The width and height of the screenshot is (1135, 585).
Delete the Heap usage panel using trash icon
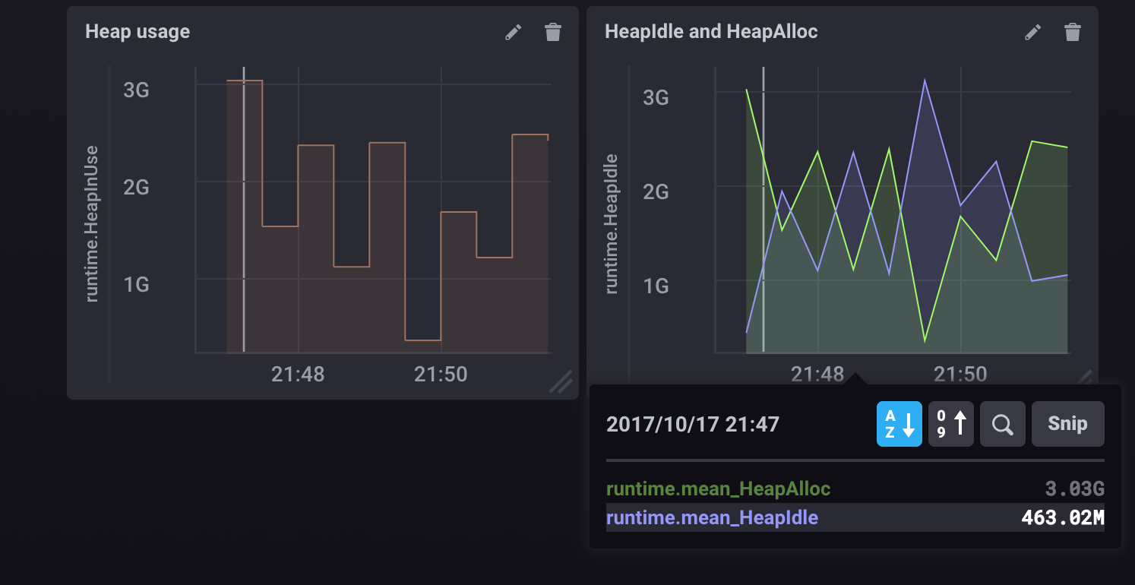point(553,32)
